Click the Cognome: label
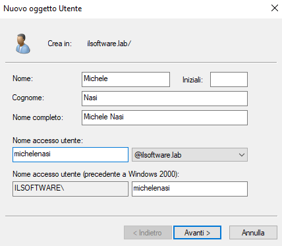 pyautogui.click(x=28, y=98)
